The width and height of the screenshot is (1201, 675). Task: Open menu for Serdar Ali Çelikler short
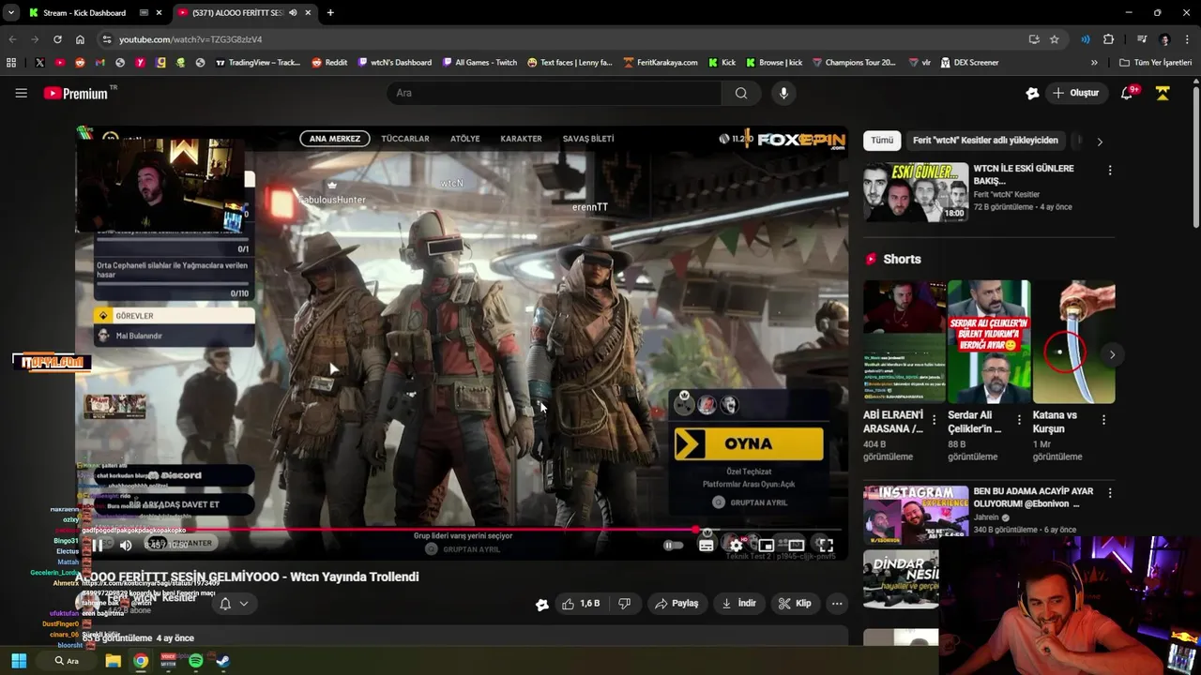[x=1019, y=420]
